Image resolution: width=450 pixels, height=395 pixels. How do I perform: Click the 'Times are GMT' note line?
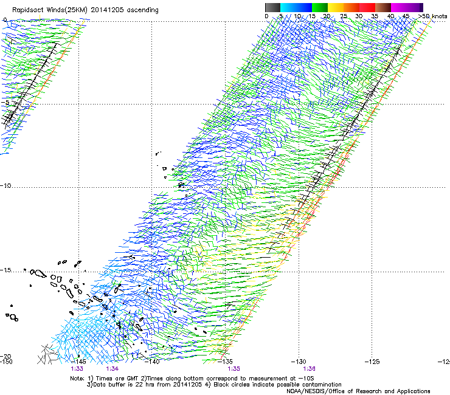(192, 379)
